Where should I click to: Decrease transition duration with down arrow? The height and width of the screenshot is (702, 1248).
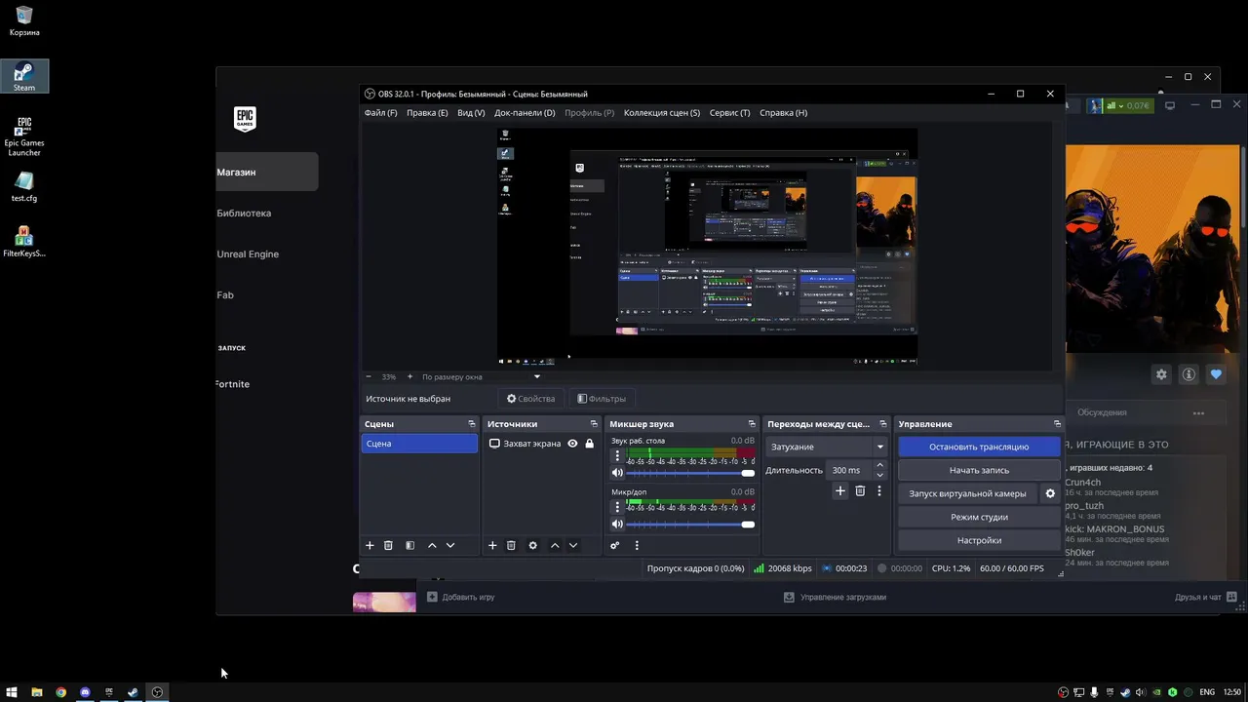[879, 475]
